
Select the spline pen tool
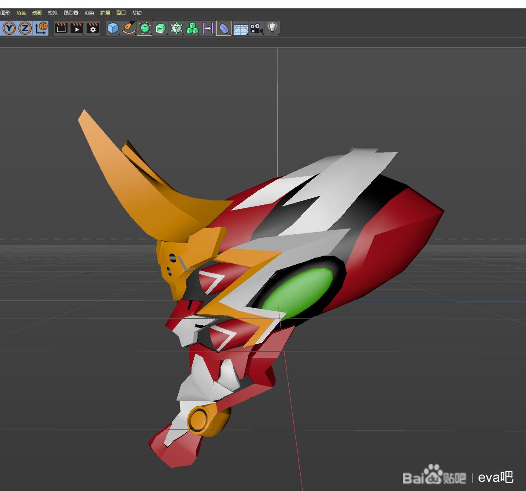129,28
